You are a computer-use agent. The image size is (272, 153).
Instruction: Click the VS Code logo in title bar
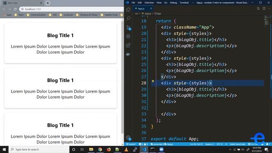(x=127, y=3)
